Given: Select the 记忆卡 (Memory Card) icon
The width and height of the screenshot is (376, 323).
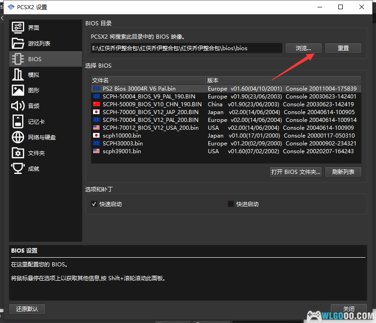Looking at the screenshot, I should [18, 121].
